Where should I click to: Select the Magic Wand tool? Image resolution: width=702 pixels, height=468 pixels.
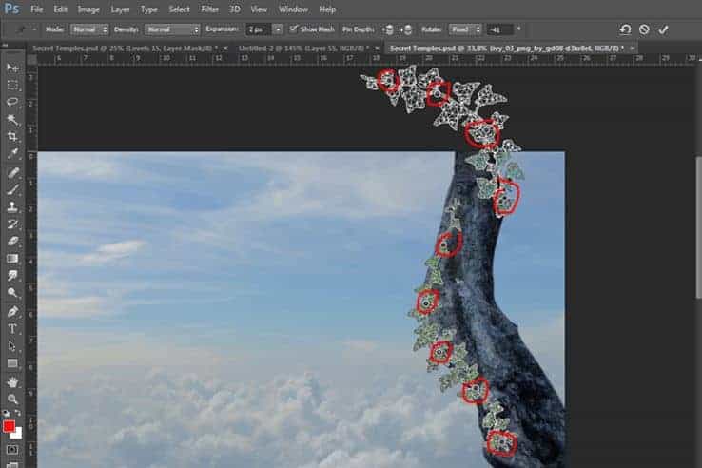pos(12,119)
